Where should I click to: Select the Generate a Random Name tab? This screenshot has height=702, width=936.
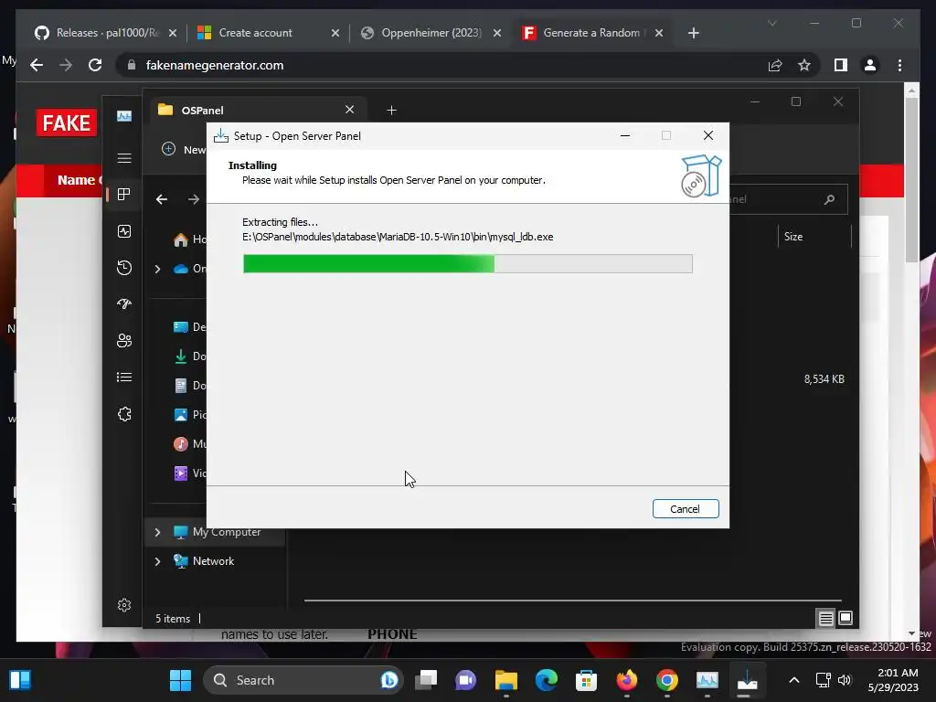click(x=591, y=33)
